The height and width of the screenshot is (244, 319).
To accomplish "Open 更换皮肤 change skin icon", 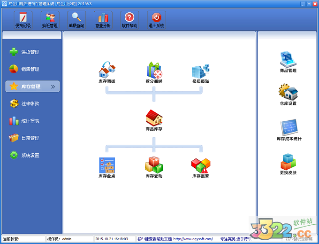I will coord(288,164).
